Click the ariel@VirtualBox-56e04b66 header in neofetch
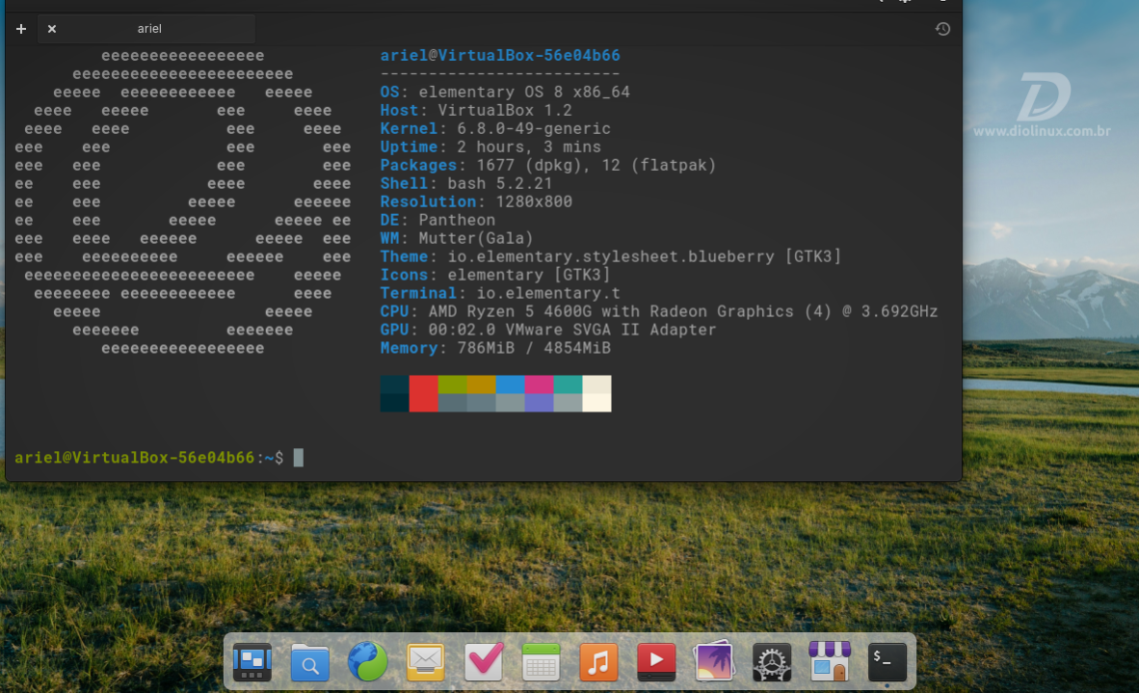 click(500, 55)
